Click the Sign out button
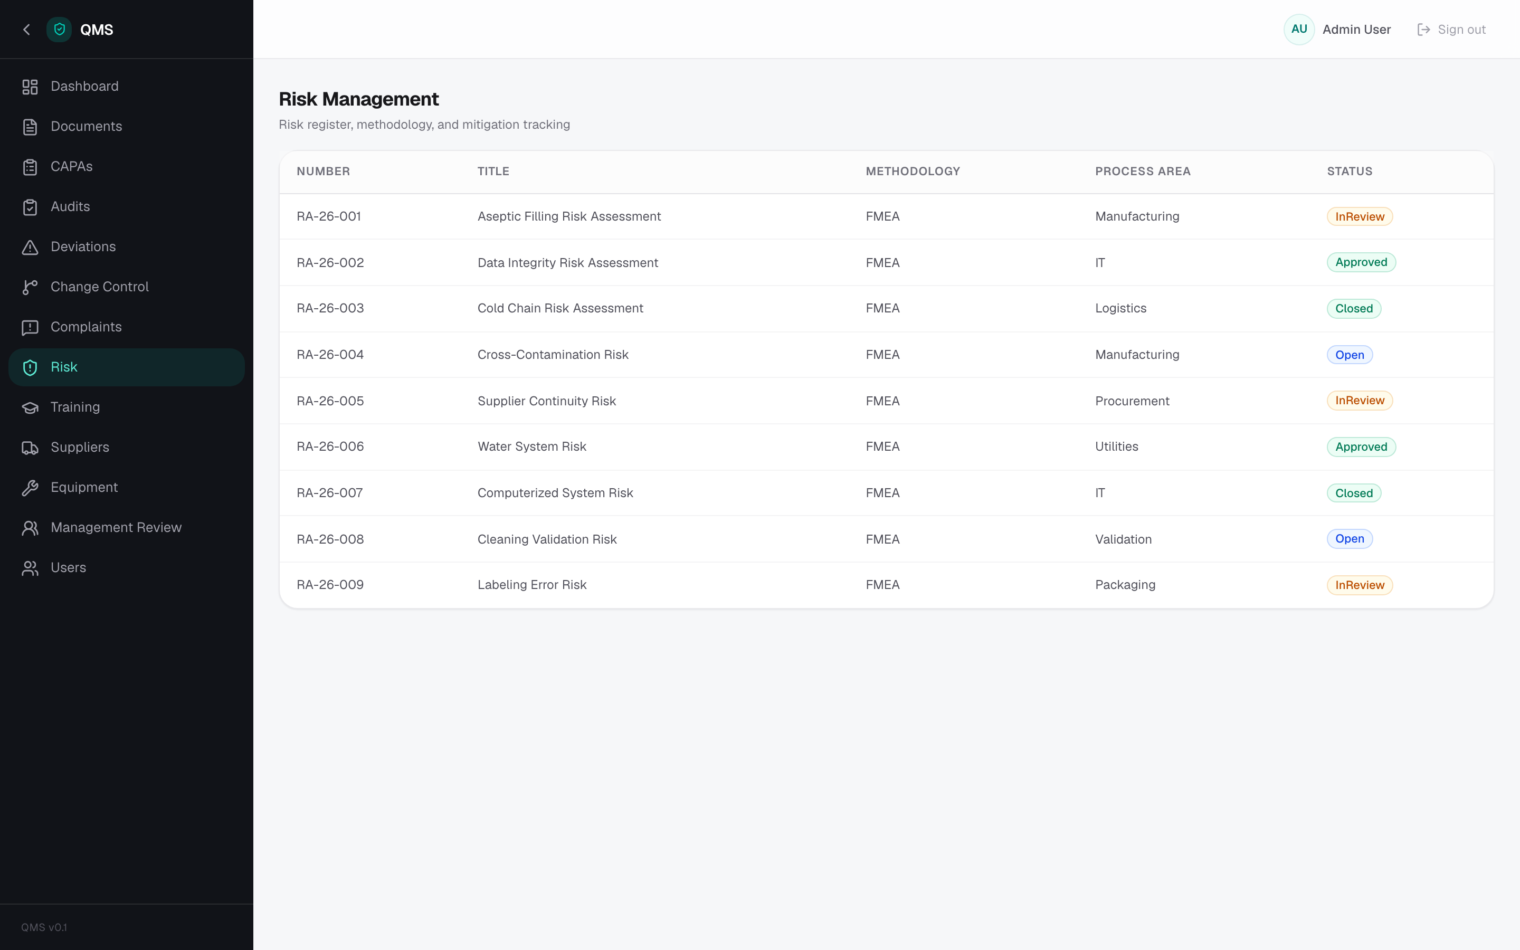The width and height of the screenshot is (1520, 950). (x=1451, y=30)
